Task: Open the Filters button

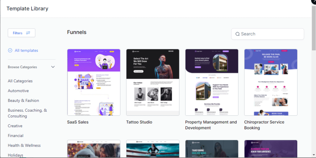Action: [x=21, y=33]
